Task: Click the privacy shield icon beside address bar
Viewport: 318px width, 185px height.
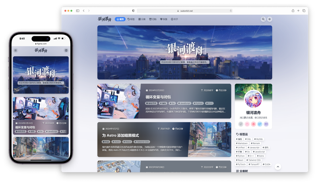Action: click(x=133, y=11)
